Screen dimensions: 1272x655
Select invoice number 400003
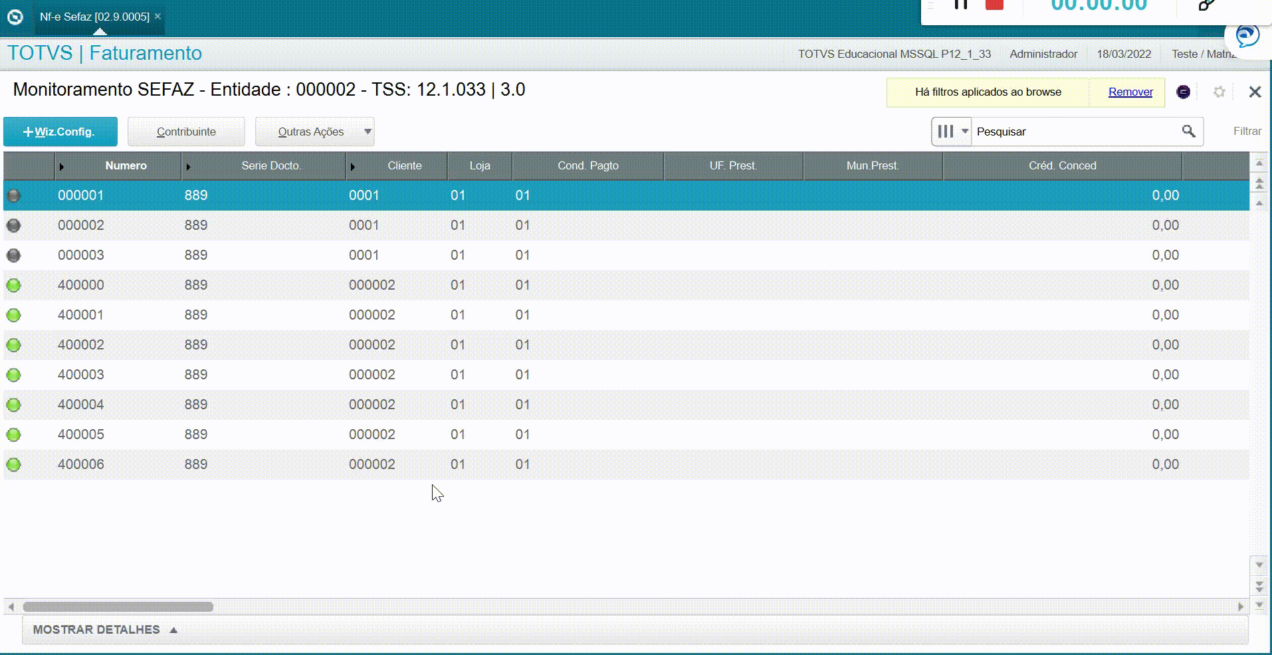[x=81, y=375]
